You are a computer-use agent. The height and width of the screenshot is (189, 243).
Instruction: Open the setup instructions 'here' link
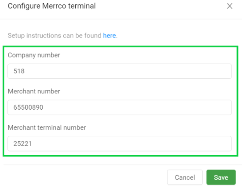click(x=109, y=36)
